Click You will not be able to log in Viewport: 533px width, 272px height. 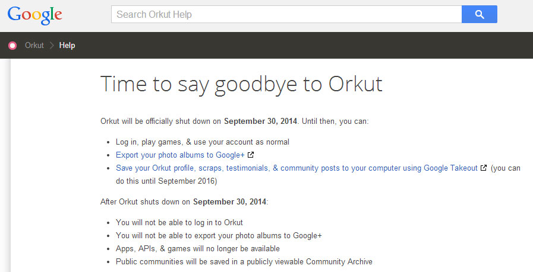point(179,222)
